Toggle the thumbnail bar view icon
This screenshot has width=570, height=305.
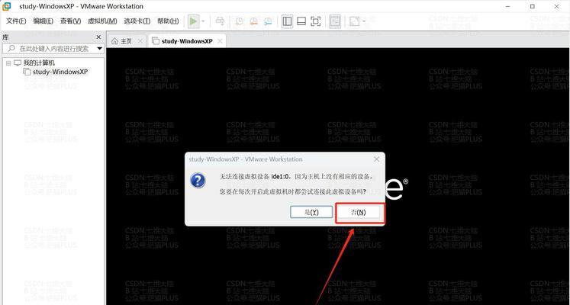301,21
